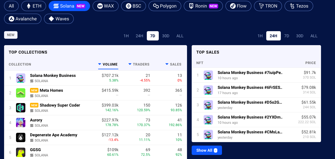Set Top Collections range to 24H
The width and height of the screenshot is (335, 159).
[139, 36]
